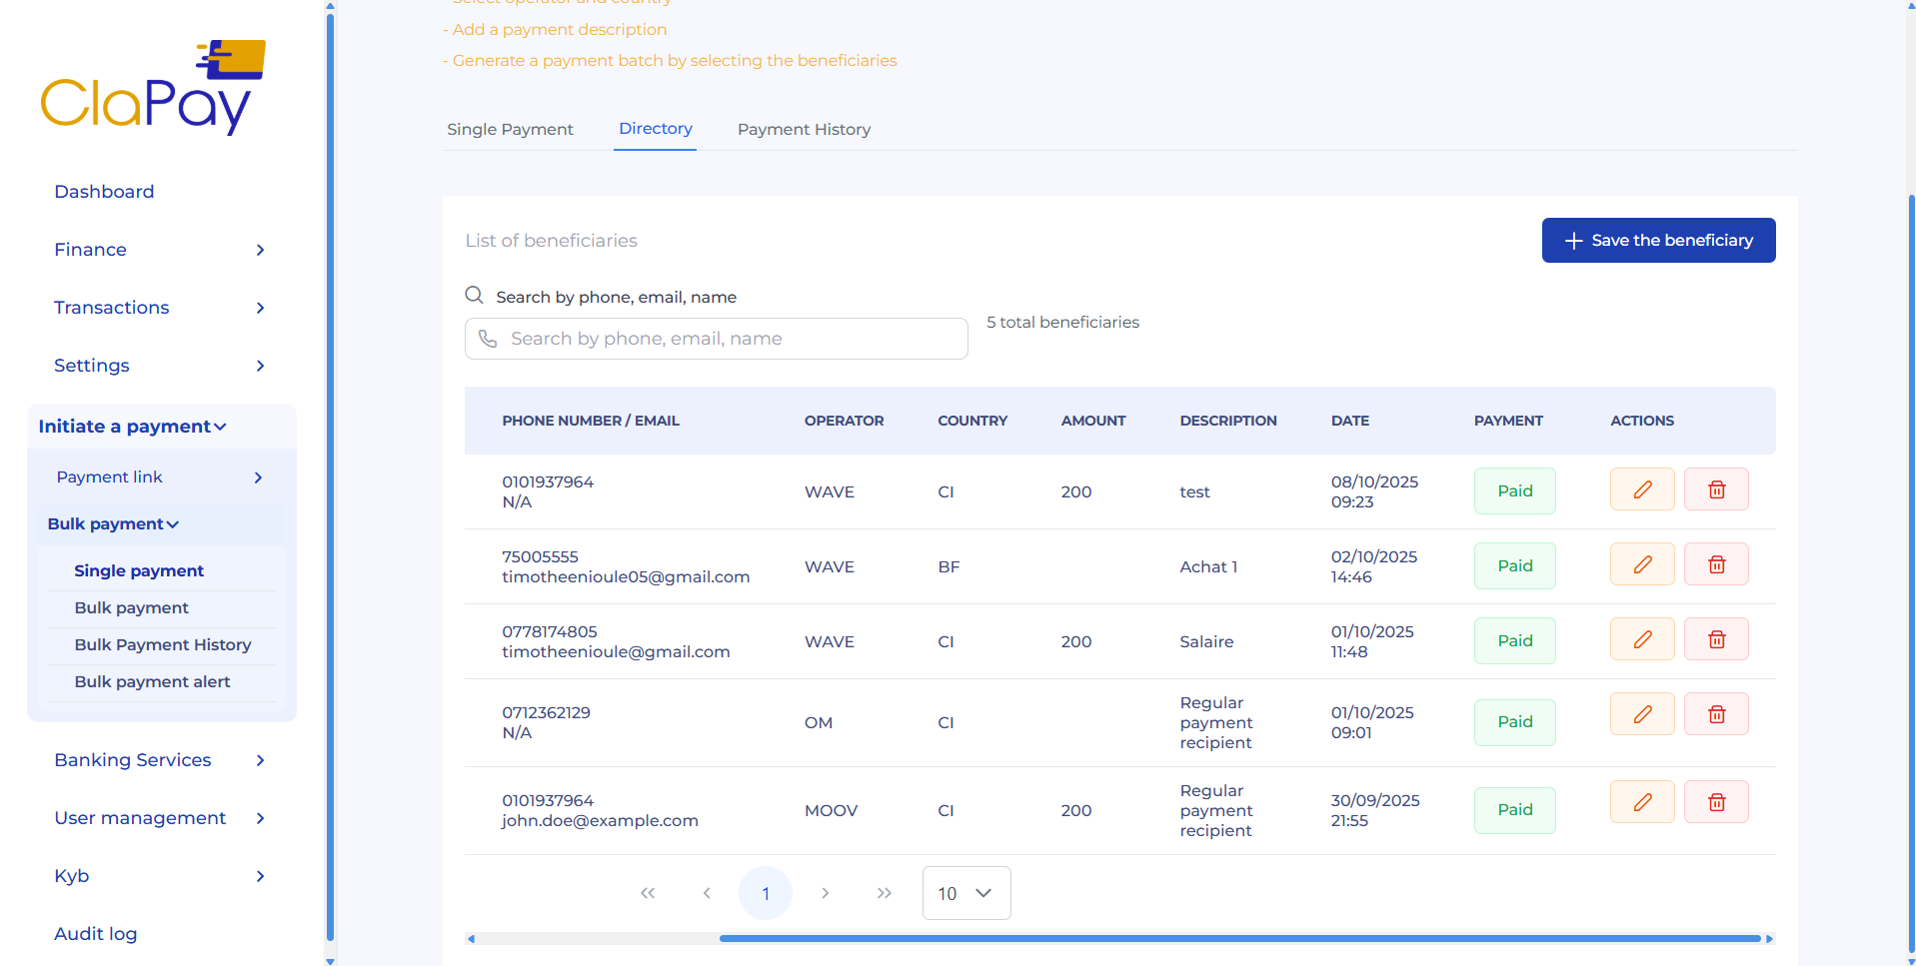Viewport: 1916px width, 966px height.
Task: Click the Paid status for Salaire row
Action: click(x=1514, y=640)
